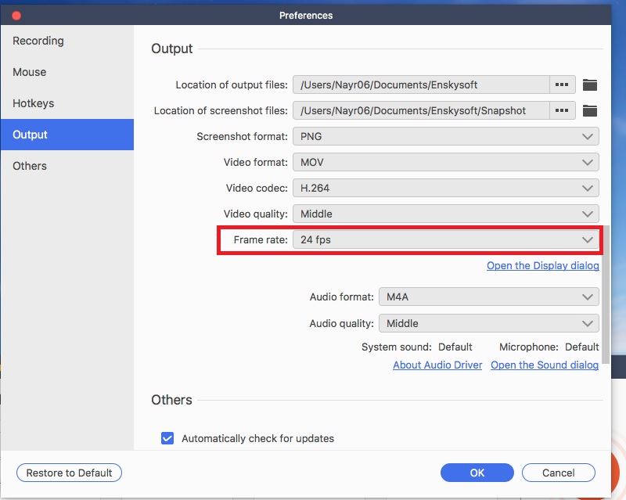Open the Audio quality dropdown

click(488, 323)
